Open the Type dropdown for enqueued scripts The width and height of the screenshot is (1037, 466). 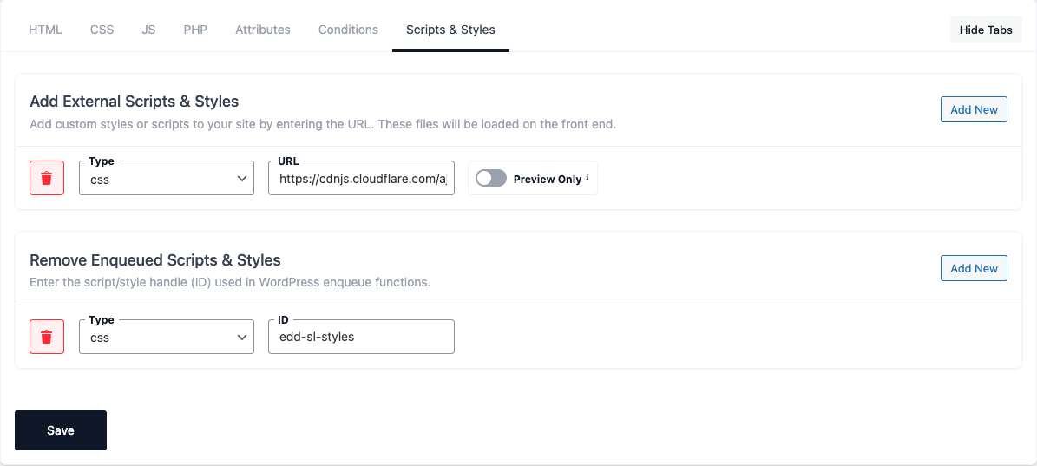click(x=167, y=338)
